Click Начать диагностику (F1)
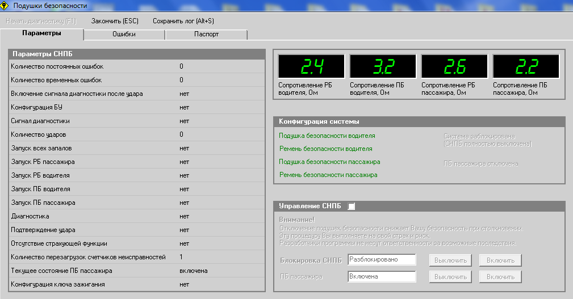 [41, 21]
